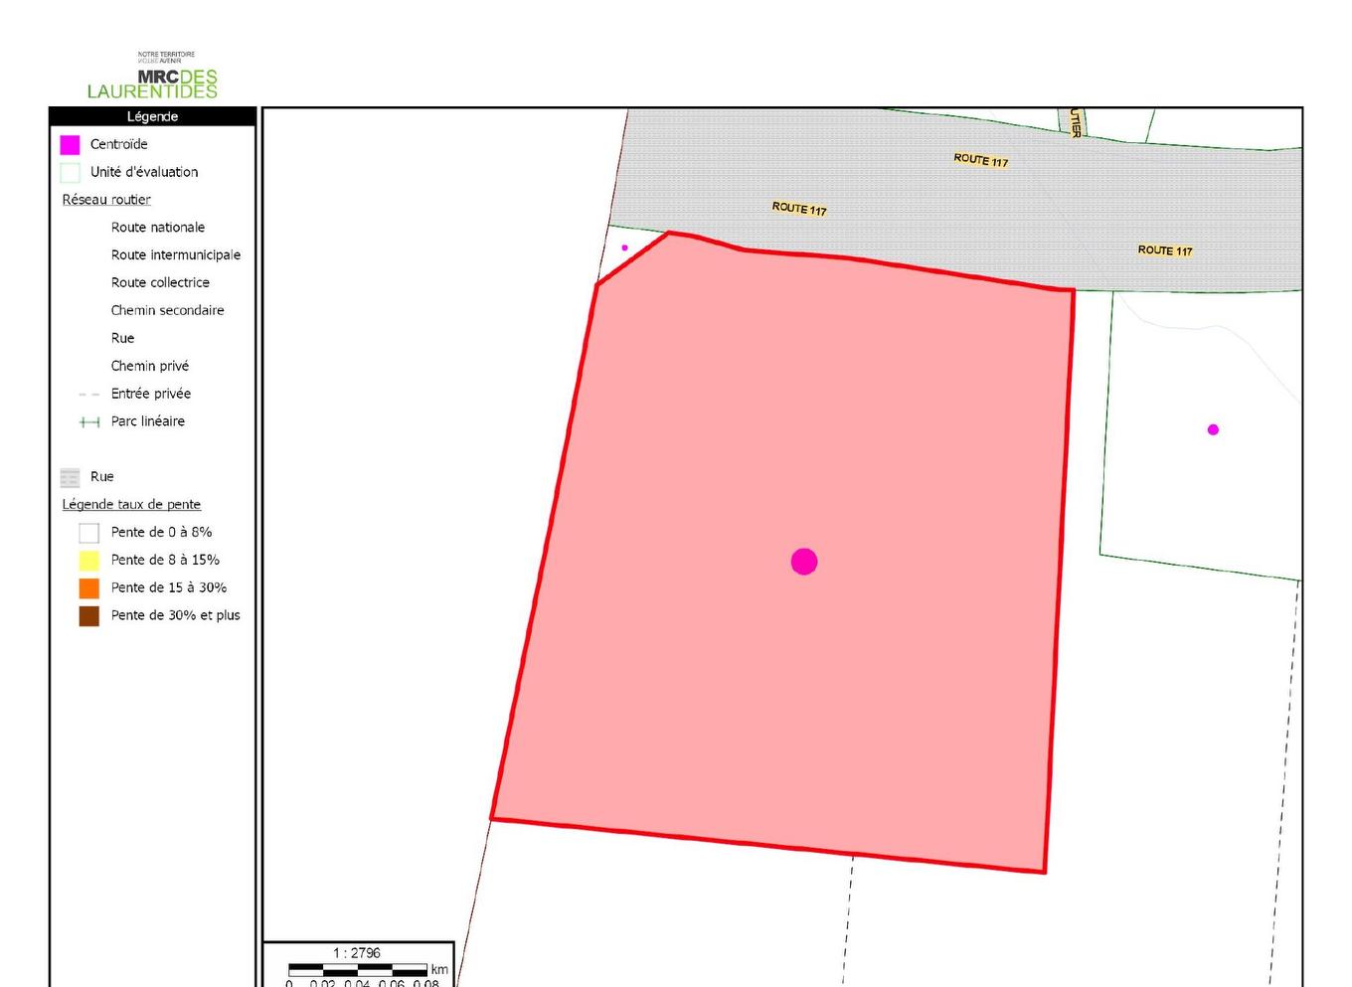Viewport: 1352px width, 987px height.
Task: Click the Réseau routier heading
Action: pyautogui.click(x=106, y=200)
